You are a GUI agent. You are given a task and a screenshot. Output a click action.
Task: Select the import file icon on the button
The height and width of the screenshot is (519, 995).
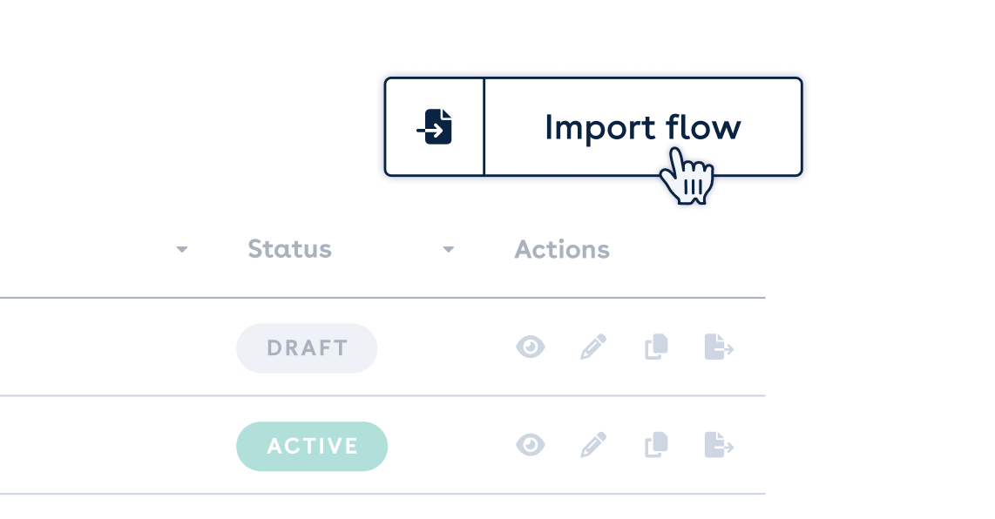[x=435, y=125]
